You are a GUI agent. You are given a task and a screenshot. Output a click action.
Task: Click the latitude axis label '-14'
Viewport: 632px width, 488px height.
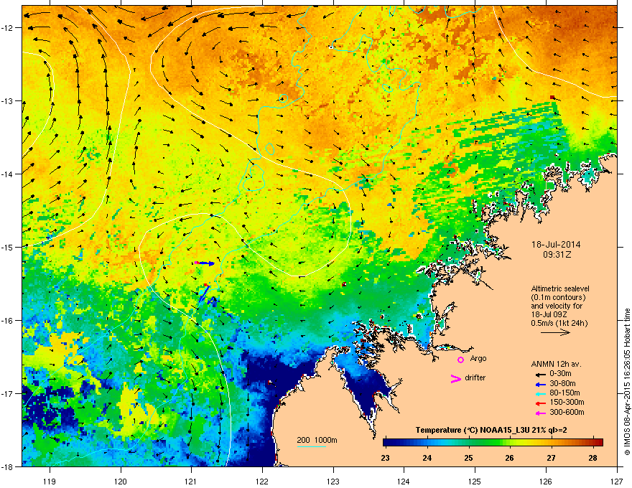point(7,174)
